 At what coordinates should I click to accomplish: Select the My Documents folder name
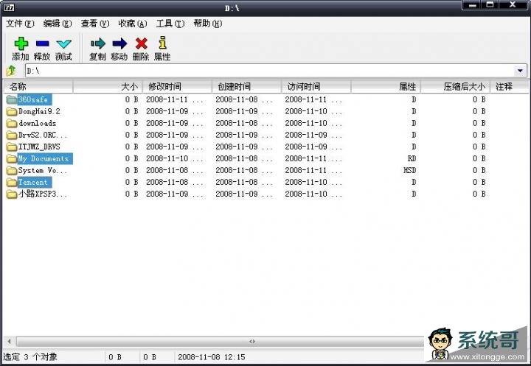click(45, 158)
